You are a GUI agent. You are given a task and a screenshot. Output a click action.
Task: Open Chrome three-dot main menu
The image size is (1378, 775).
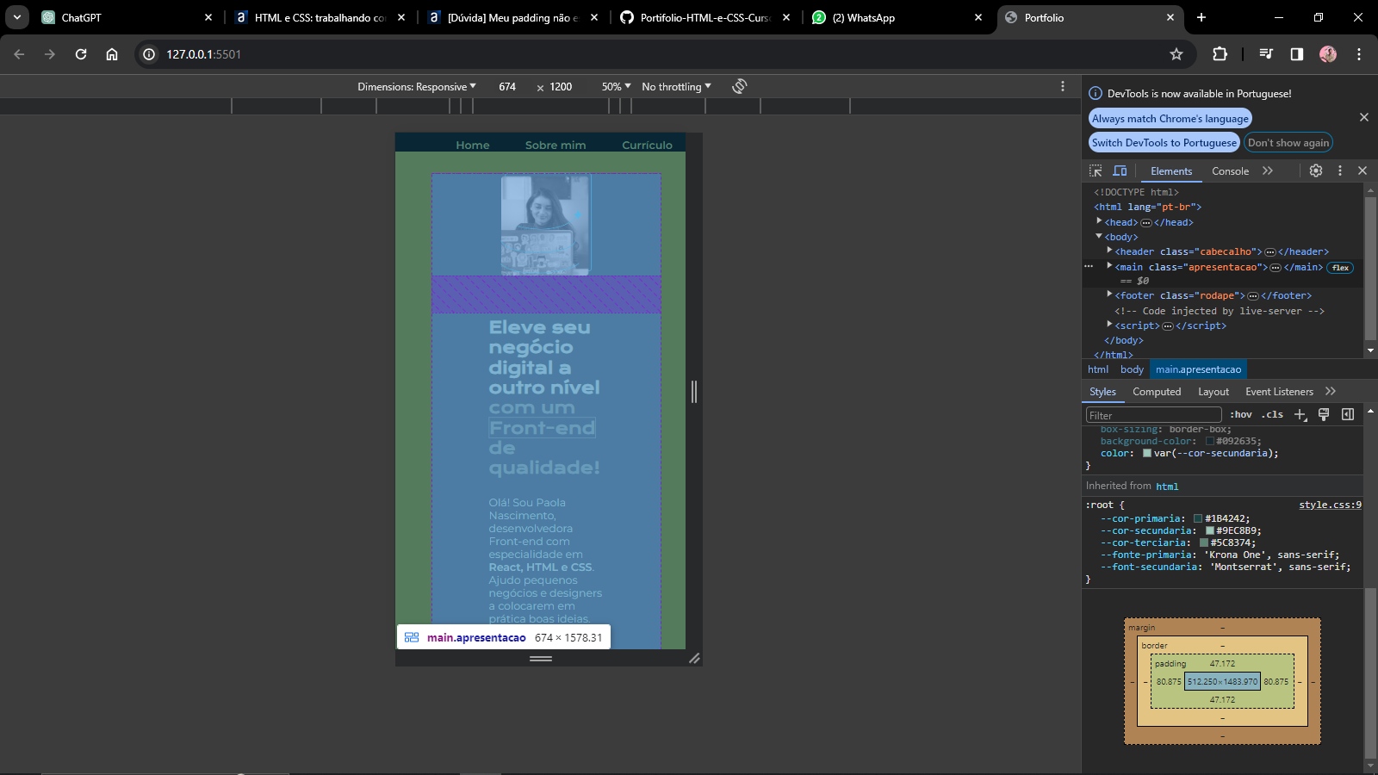1359,54
